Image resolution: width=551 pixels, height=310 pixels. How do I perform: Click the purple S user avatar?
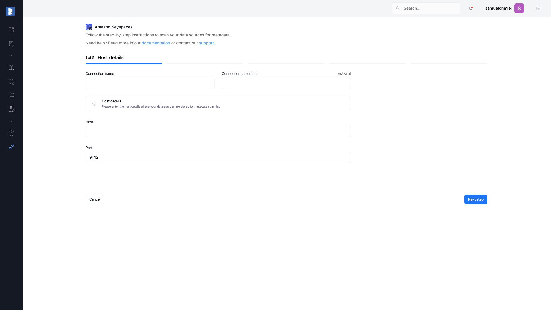[519, 8]
